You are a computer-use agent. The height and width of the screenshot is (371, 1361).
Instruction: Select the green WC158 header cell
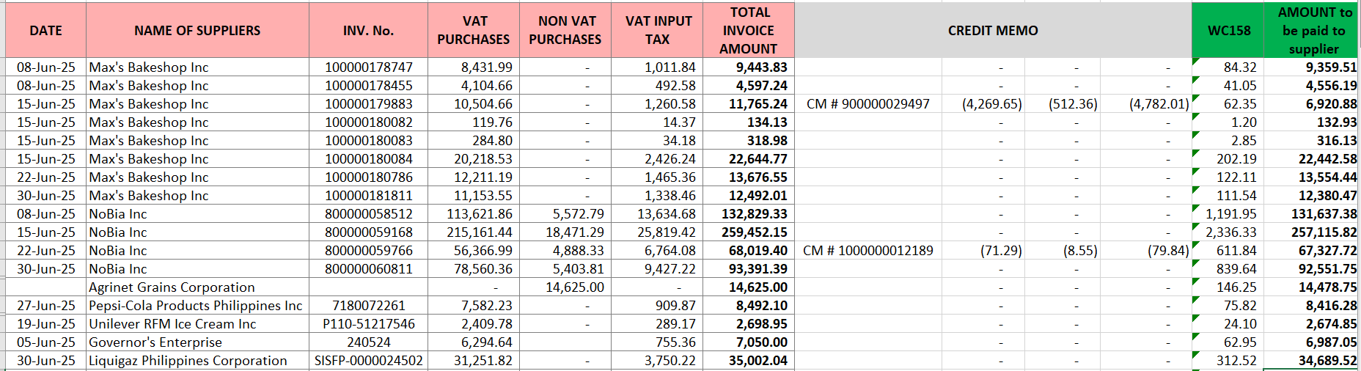pyautogui.click(x=1229, y=30)
